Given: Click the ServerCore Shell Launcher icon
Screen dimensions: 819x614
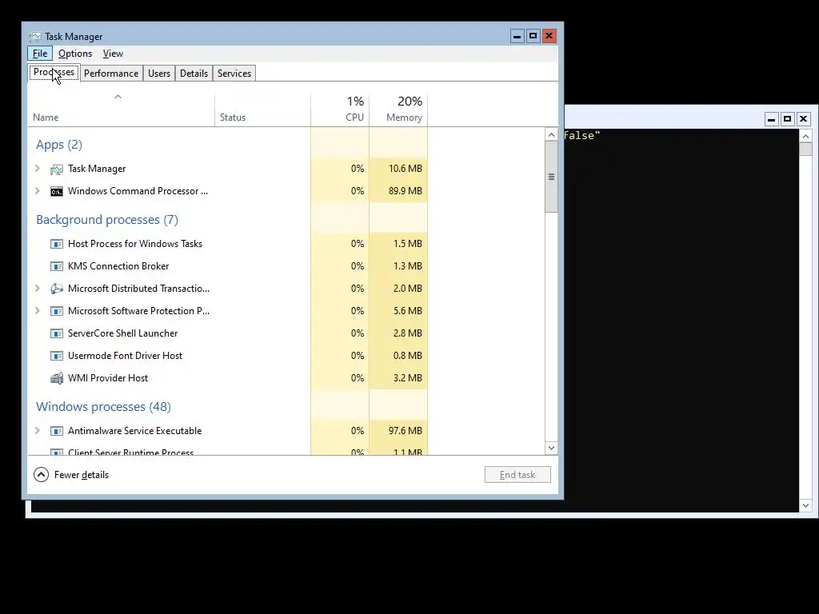Looking at the screenshot, I should [x=57, y=333].
